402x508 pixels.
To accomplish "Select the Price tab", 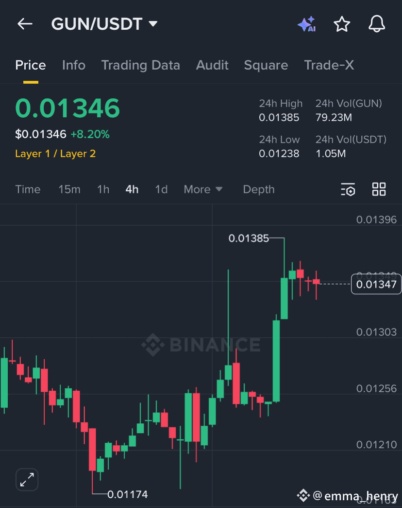I will tap(31, 65).
